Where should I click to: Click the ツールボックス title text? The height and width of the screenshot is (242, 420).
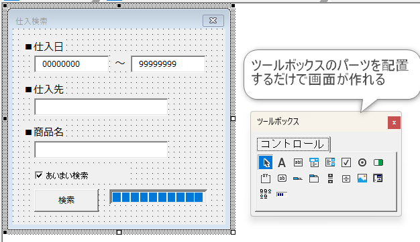tap(278, 122)
